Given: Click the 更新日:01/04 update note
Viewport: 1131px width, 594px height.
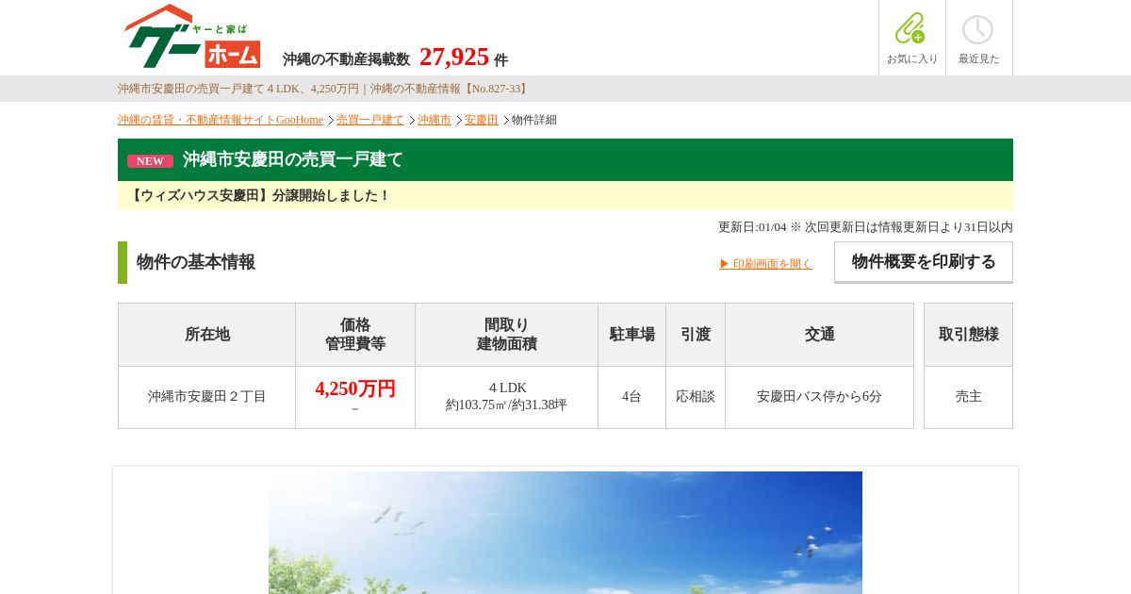Looking at the screenshot, I should (x=865, y=227).
